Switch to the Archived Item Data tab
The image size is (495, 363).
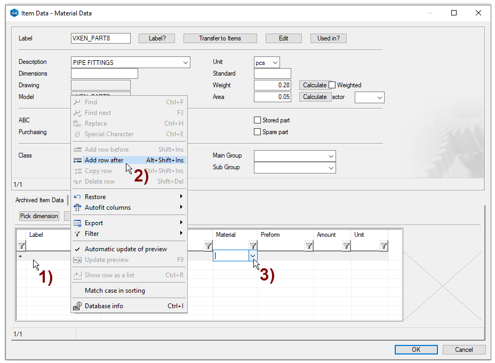pyautogui.click(x=39, y=200)
